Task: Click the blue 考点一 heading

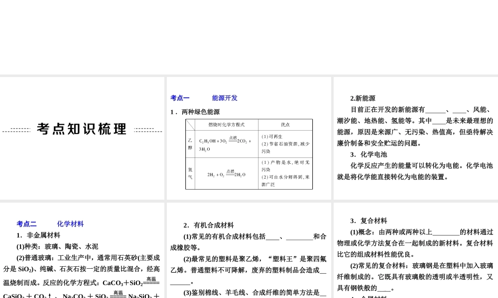Action: point(180,98)
